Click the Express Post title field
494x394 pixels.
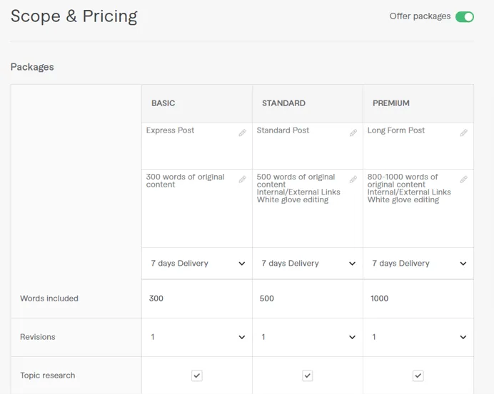pos(197,146)
